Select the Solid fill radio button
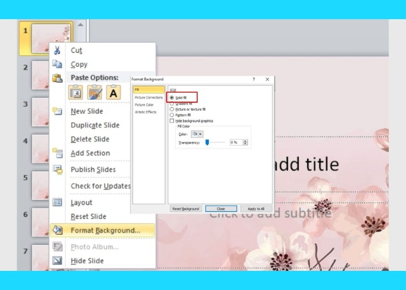This screenshot has height=290, width=406. point(172,97)
